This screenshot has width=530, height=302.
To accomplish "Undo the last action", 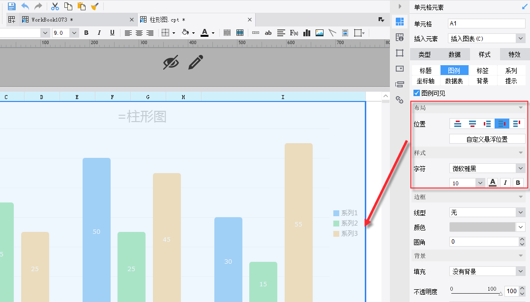I will point(25,6).
